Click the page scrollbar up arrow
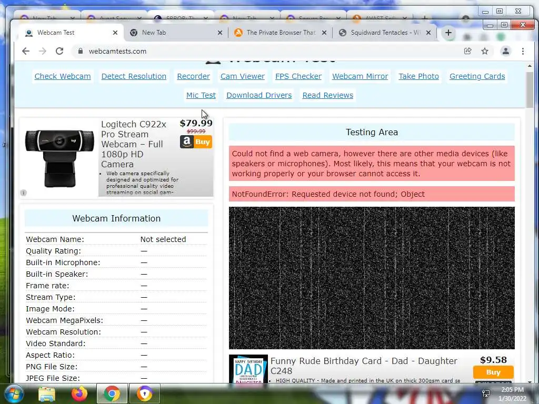The image size is (539, 404). 530,66
